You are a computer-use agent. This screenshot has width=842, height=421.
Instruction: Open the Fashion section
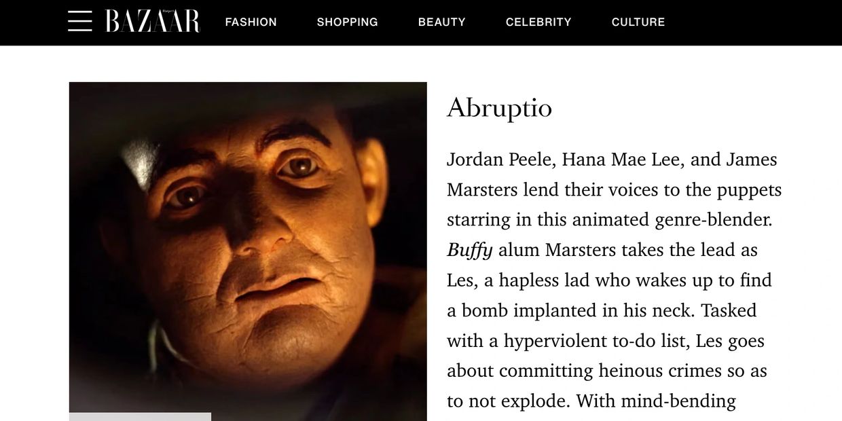click(x=251, y=22)
